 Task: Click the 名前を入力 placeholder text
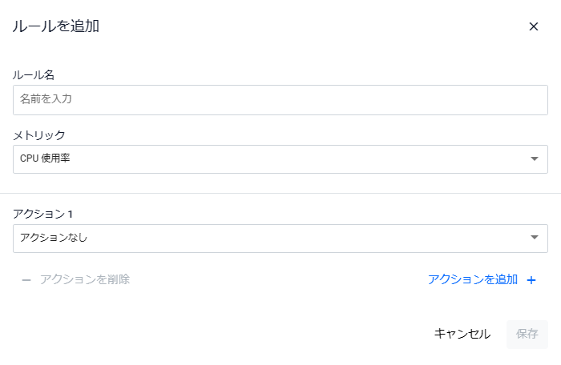point(46,100)
